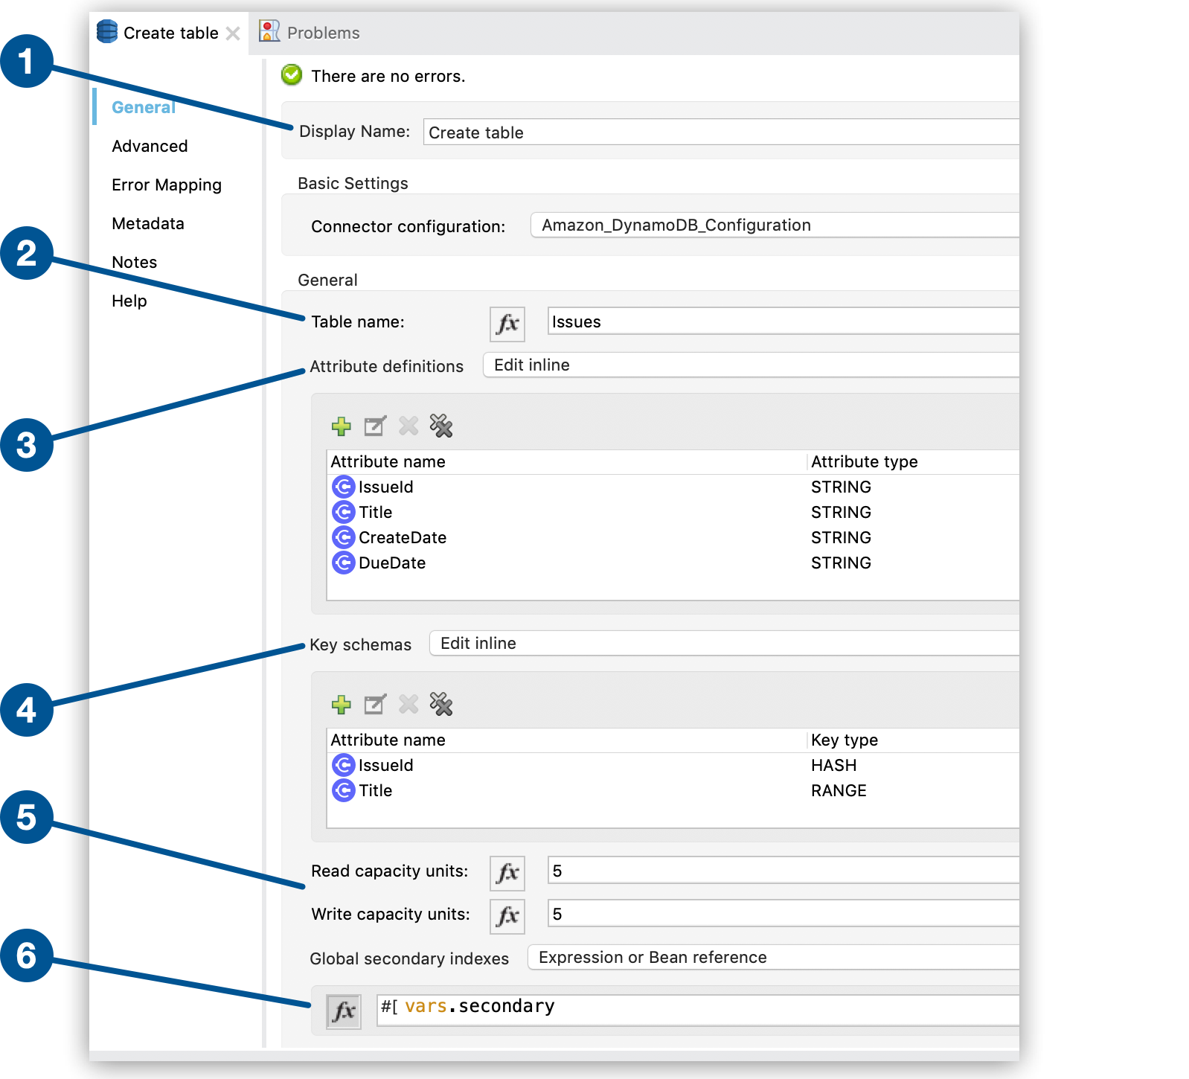Click edit icon in Key schemas toolbar
Image resolution: width=1189 pixels, height=1079 pixels.
pyautogui.click(x=375, y=705)
